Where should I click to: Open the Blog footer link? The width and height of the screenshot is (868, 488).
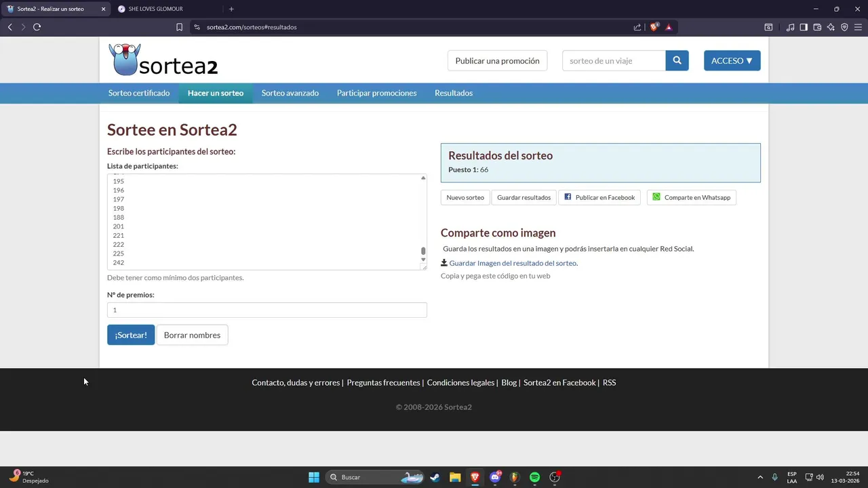509,382
